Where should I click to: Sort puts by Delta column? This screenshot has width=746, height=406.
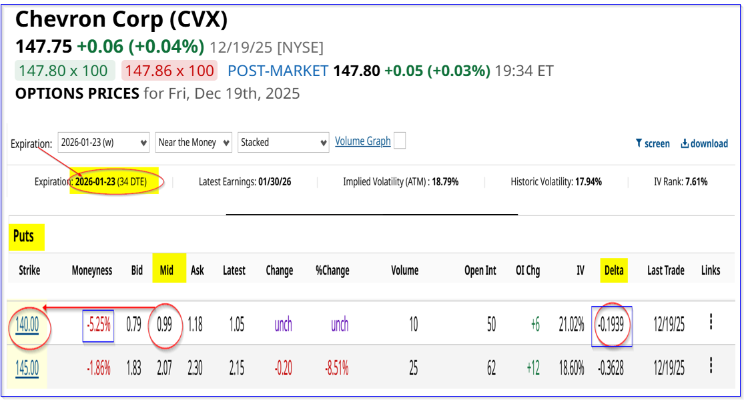point(613,270)
